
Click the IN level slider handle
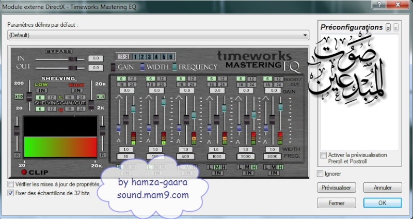73,59
